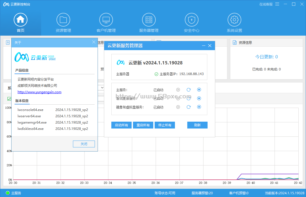Image resolution: width=306 pixels, height=197 pixels.
Task: Open 客户机管理 client management
Action: click(x=106, y=23)
